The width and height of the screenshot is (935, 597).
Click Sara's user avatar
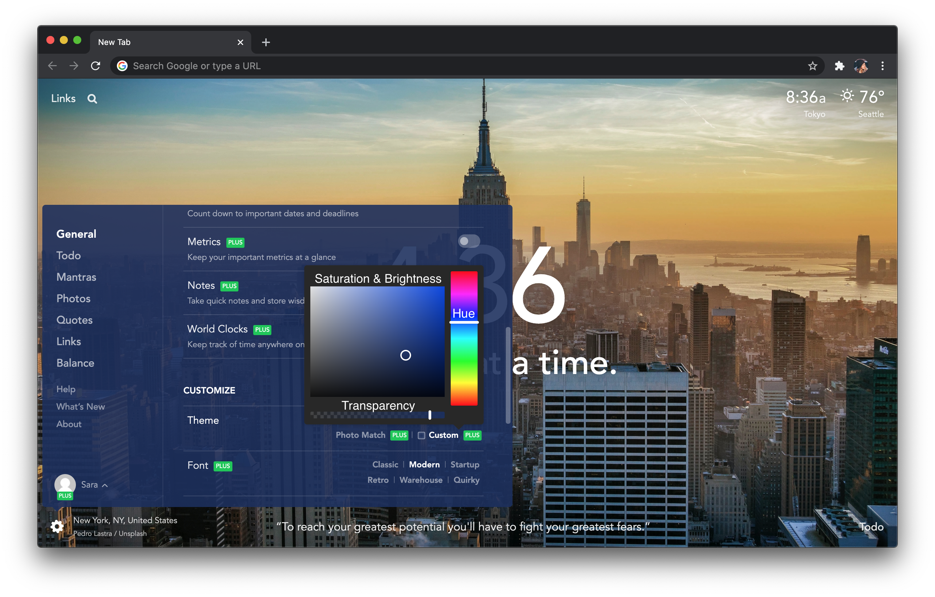pyautogui.click(x=65, y=485)
